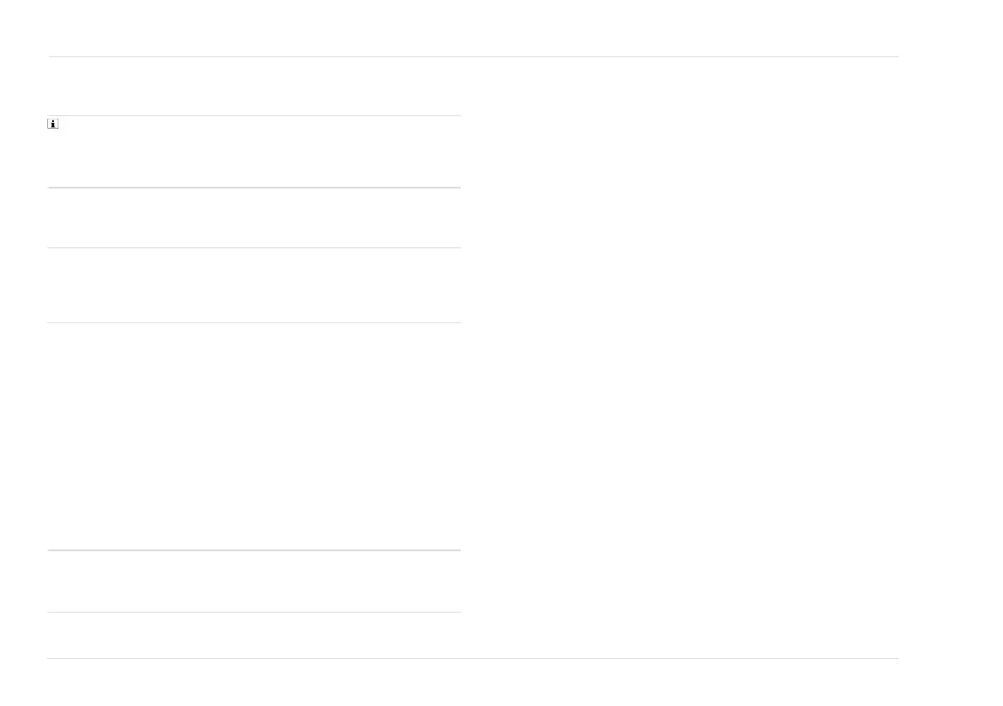Click the last short left-column divider line
This screenshot has height=706, width=1003.
(x=254, y=612)
